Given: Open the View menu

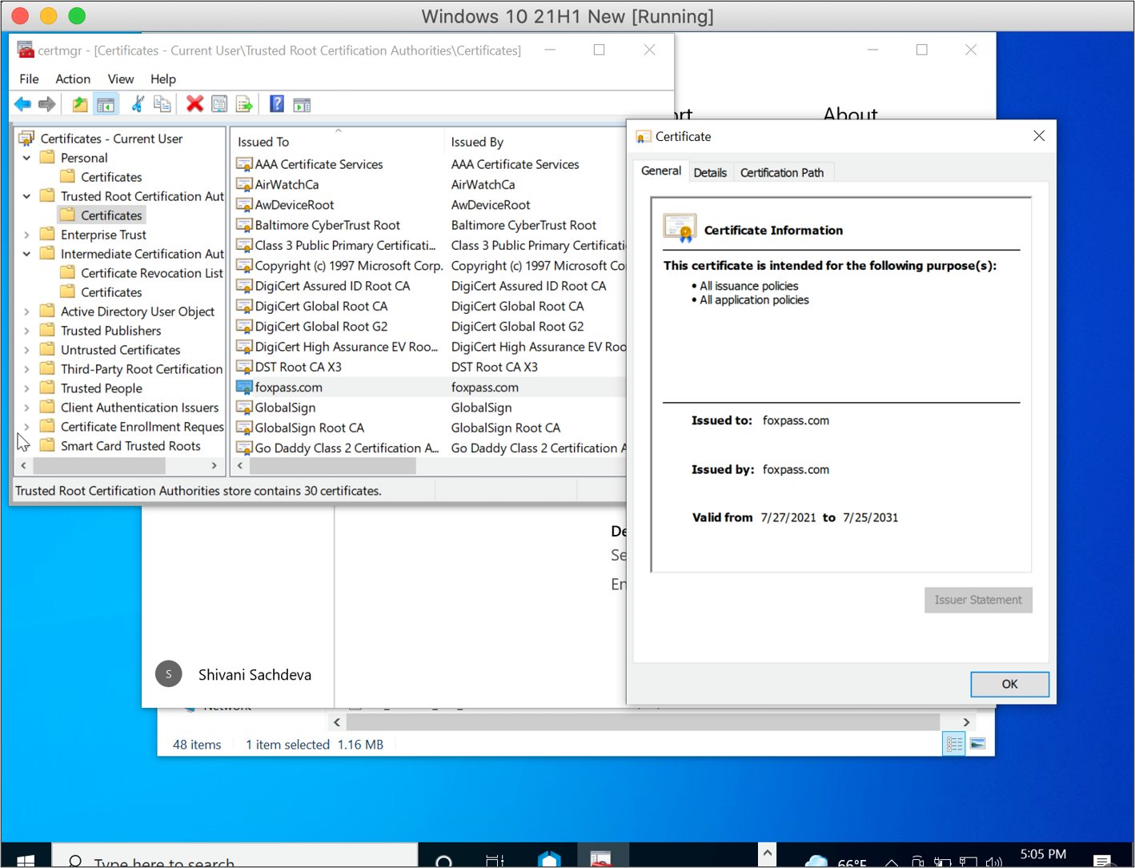Looking at the screenshot, I should click(x=121, y=78).
